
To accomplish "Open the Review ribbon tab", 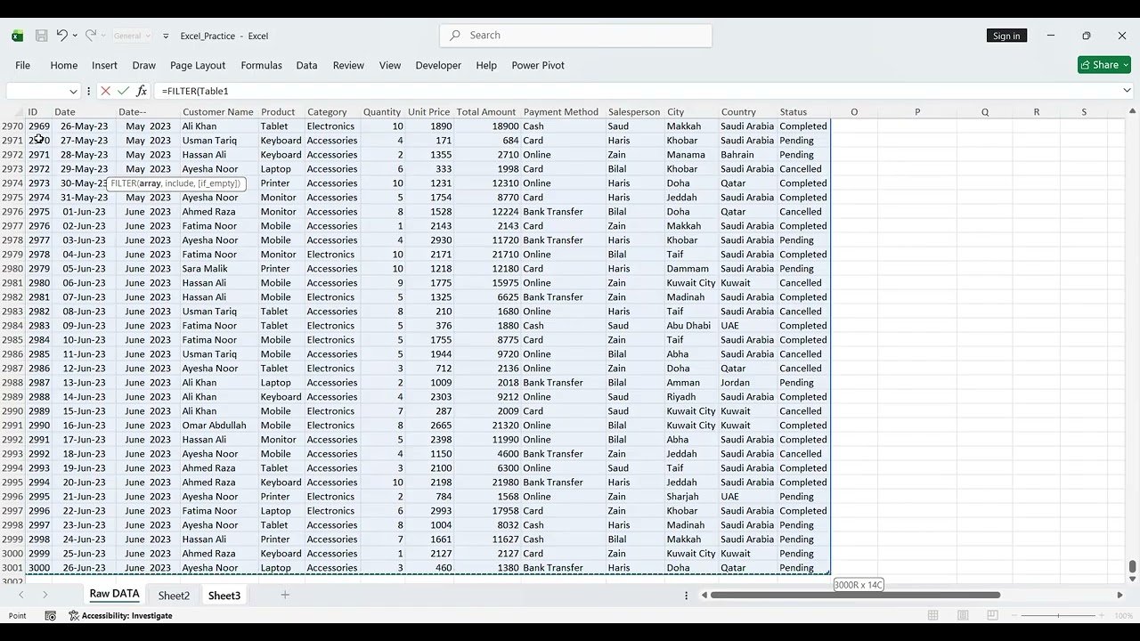I will 348,65.
